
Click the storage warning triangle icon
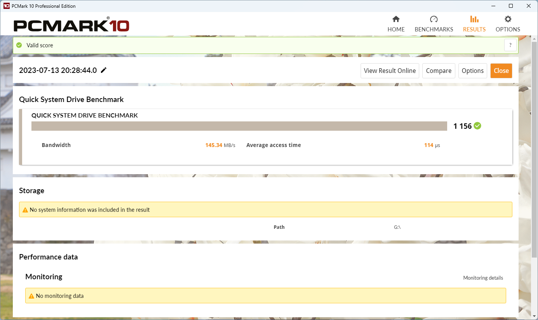(25, 210)
